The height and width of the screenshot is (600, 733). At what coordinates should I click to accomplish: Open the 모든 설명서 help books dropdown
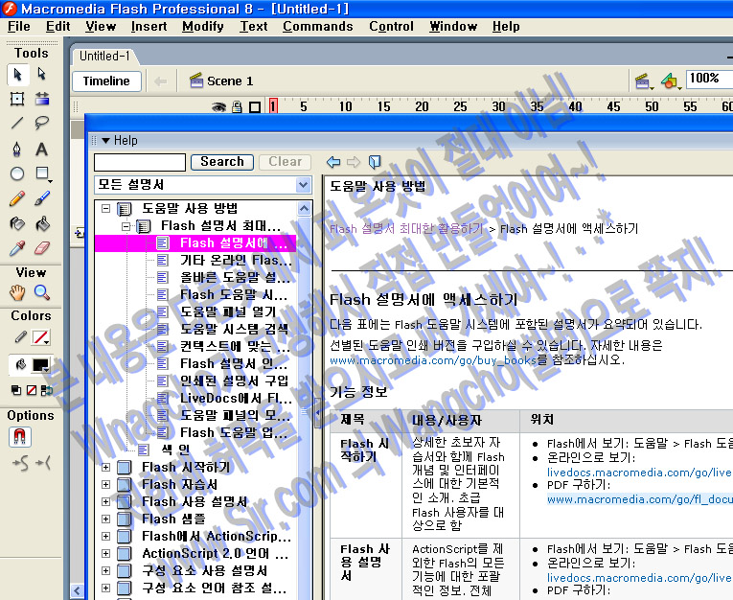(x=203, y=185)
